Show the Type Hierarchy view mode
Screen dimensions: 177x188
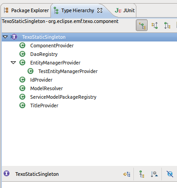pos(142,25)
